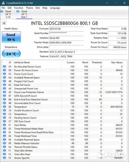The height and width of the screenshot is (162, 129).
Task: Click raw value 1254130917574
Action: coord(114,92)
